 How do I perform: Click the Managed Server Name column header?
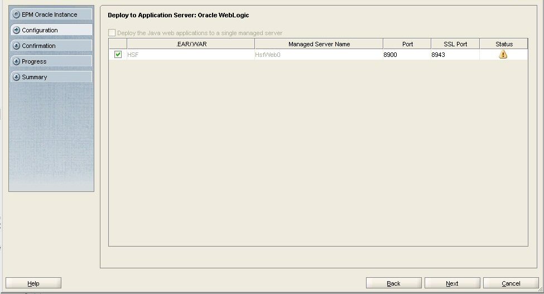click(x=319, y=44)
